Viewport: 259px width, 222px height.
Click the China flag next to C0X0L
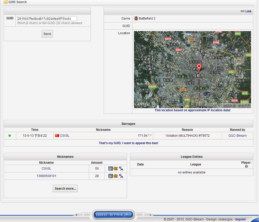click(x=57, y=136)
